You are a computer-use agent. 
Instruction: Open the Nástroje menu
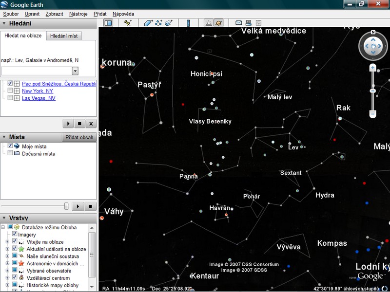tap(78, 14)
